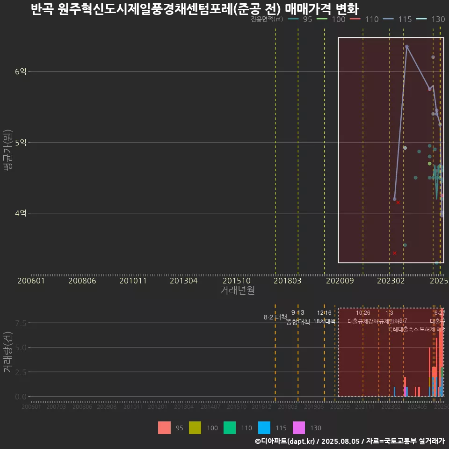Image resolution: width=449 pixels, height=449 pixels.
Task: Click the lowest red x marker near 3.4억
Action: [395, 253]
